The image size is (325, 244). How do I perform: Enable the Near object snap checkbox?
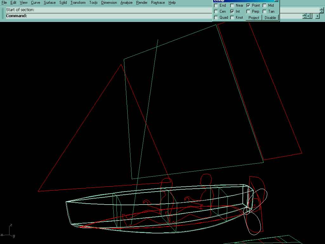[232, 5]
